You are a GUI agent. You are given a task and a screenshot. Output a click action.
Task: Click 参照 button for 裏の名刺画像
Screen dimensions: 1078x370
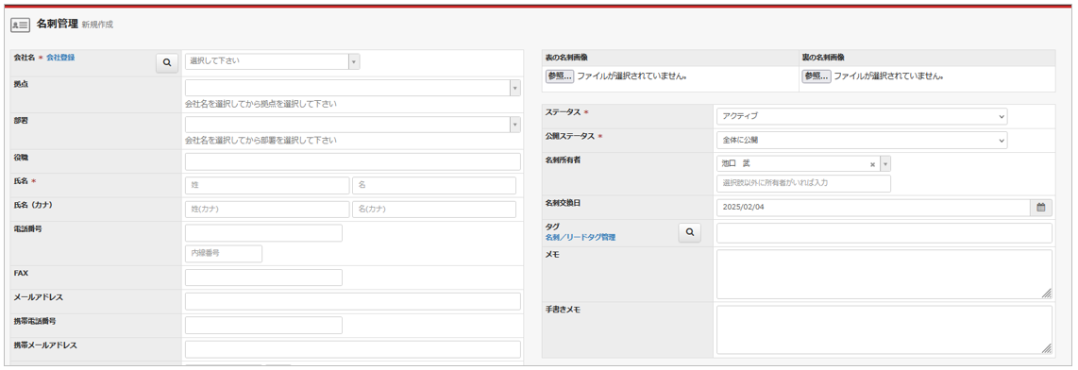click(x=817, y=76)
